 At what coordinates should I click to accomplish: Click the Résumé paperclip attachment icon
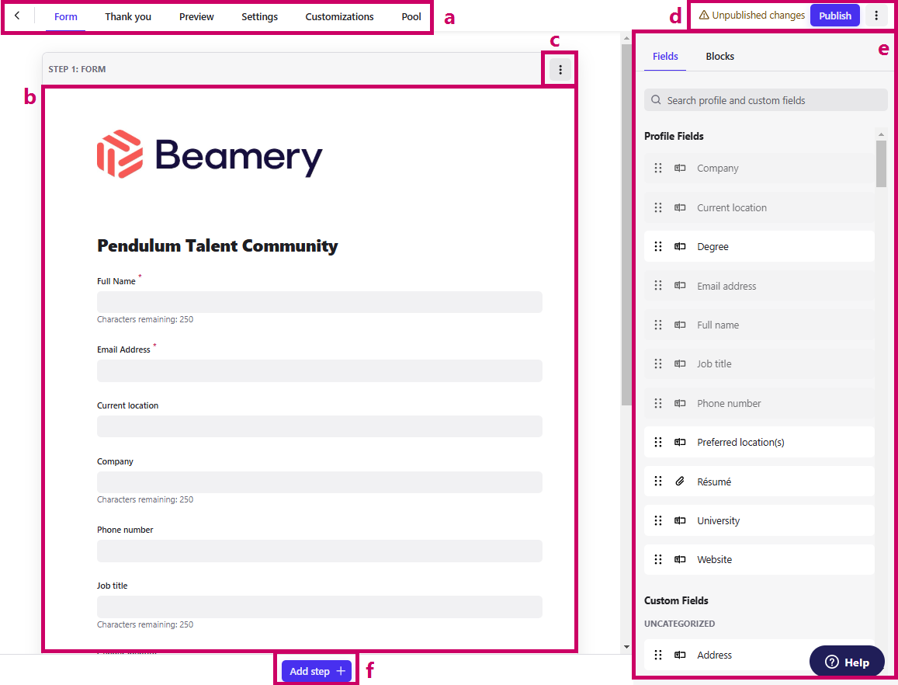(x=680, y=482)
